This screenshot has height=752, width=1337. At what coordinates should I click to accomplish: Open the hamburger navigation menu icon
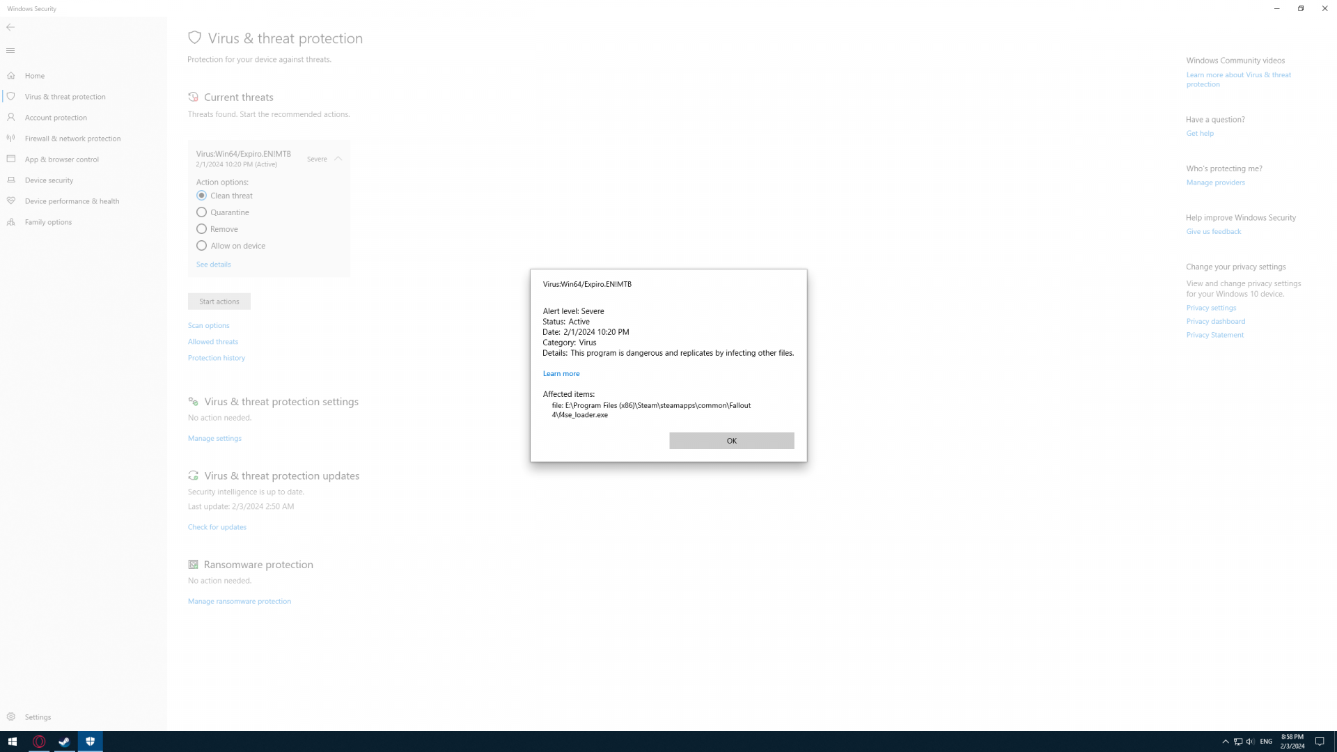pos(10,51)
